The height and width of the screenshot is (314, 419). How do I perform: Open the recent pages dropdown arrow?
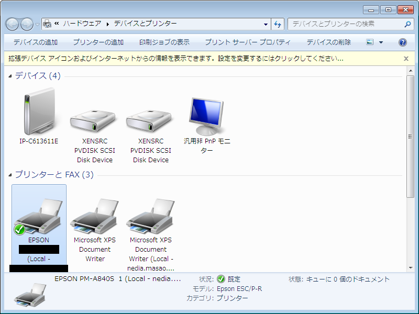coord(37,25)
